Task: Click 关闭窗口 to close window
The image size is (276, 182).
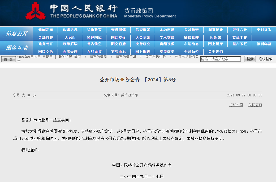Action: click(x=255, y=105)
